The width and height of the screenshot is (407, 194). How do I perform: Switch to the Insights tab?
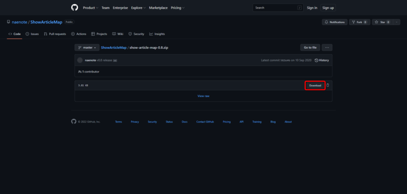coord(157,34)
